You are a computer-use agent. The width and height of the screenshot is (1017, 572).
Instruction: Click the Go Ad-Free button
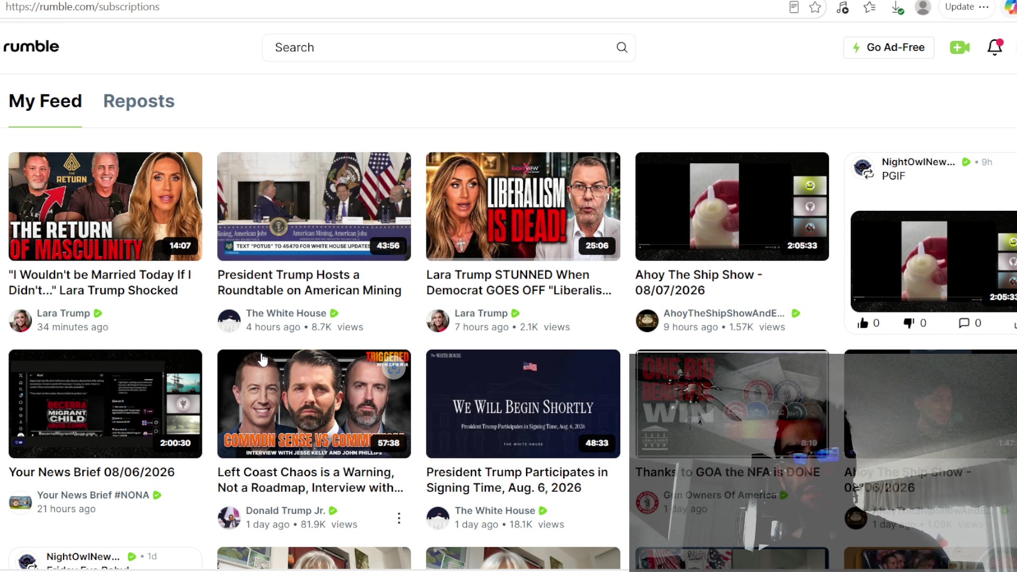(x=888, y=48)
